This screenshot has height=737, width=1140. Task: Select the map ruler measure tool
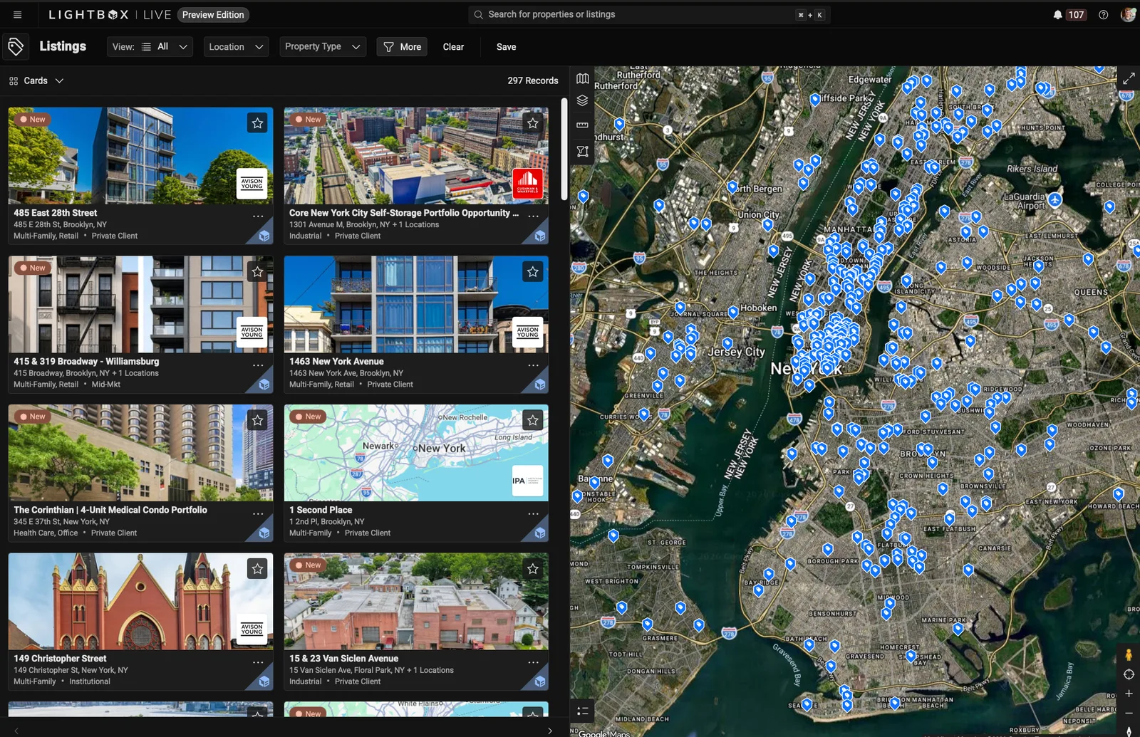(x=583, y=125)
